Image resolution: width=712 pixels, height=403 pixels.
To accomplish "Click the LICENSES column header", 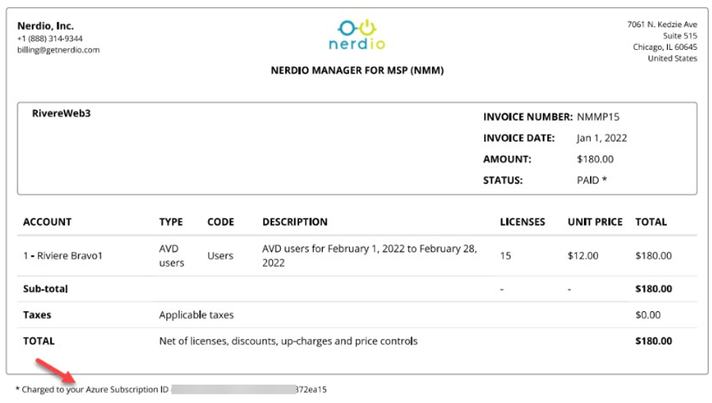I will pyautogui.click(x=522, y=222).
